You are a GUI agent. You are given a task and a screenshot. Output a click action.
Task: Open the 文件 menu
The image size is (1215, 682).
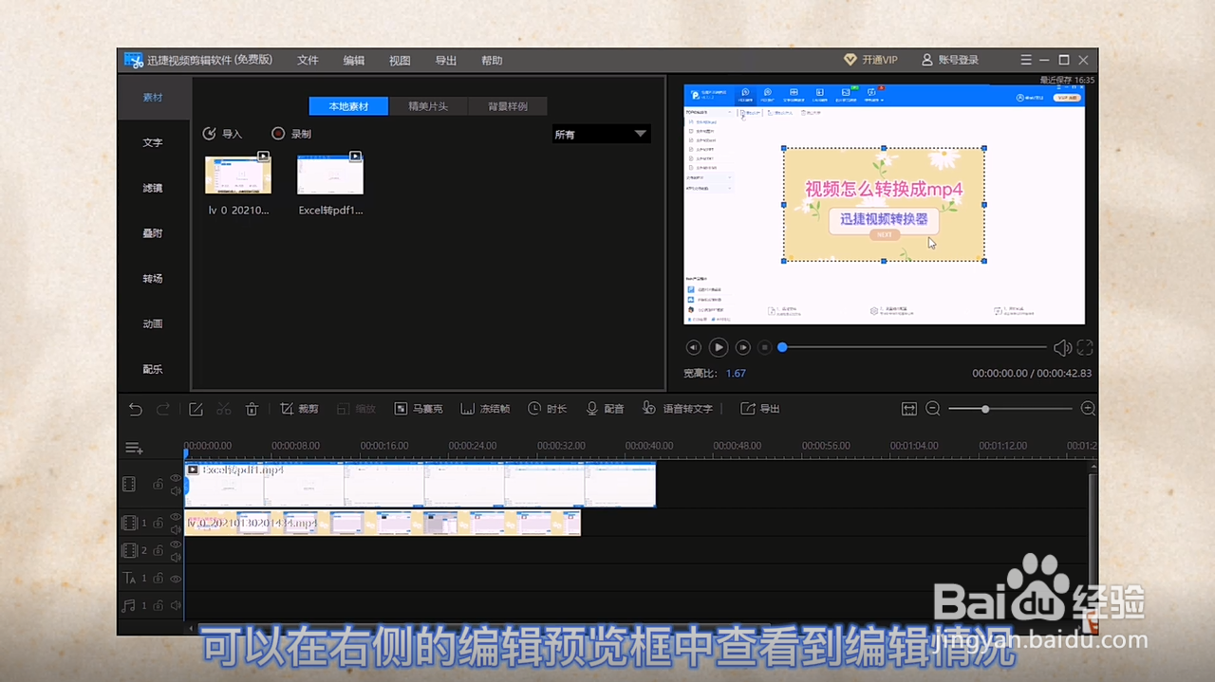click(308, 60)
